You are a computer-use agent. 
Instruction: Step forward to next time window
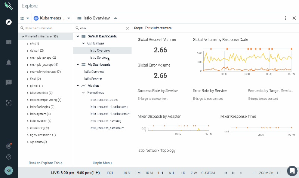pyautogui.click(x=241, y=173)
